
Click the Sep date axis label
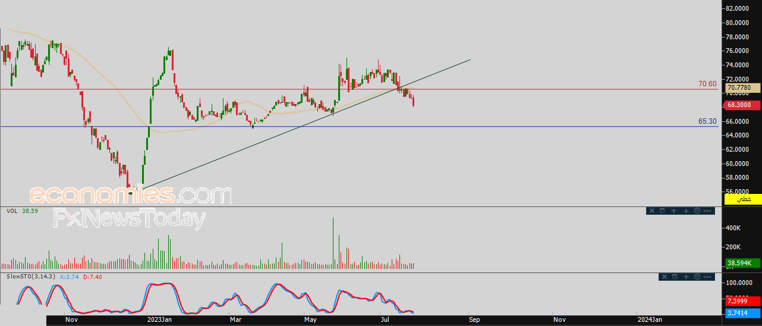(x=474, y=320)
